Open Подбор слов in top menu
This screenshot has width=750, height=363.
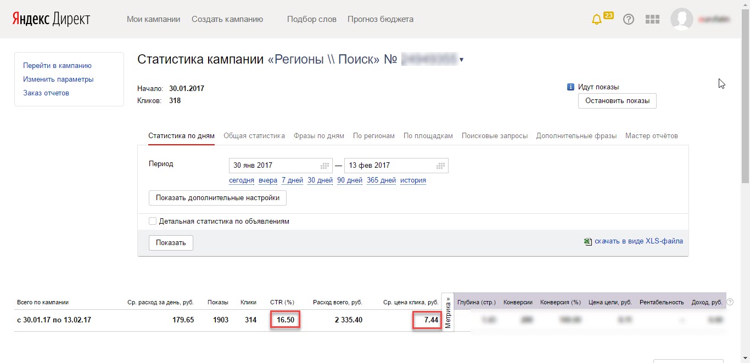click(x=312, y=19)
